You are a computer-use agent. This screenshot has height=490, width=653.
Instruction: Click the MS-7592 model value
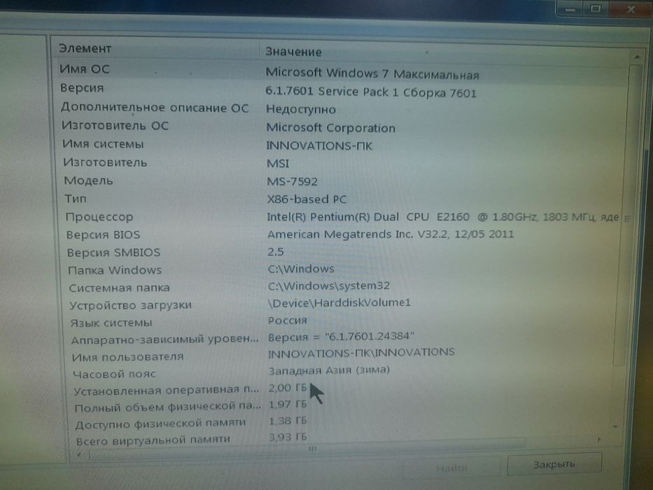(x=292, y=181)
